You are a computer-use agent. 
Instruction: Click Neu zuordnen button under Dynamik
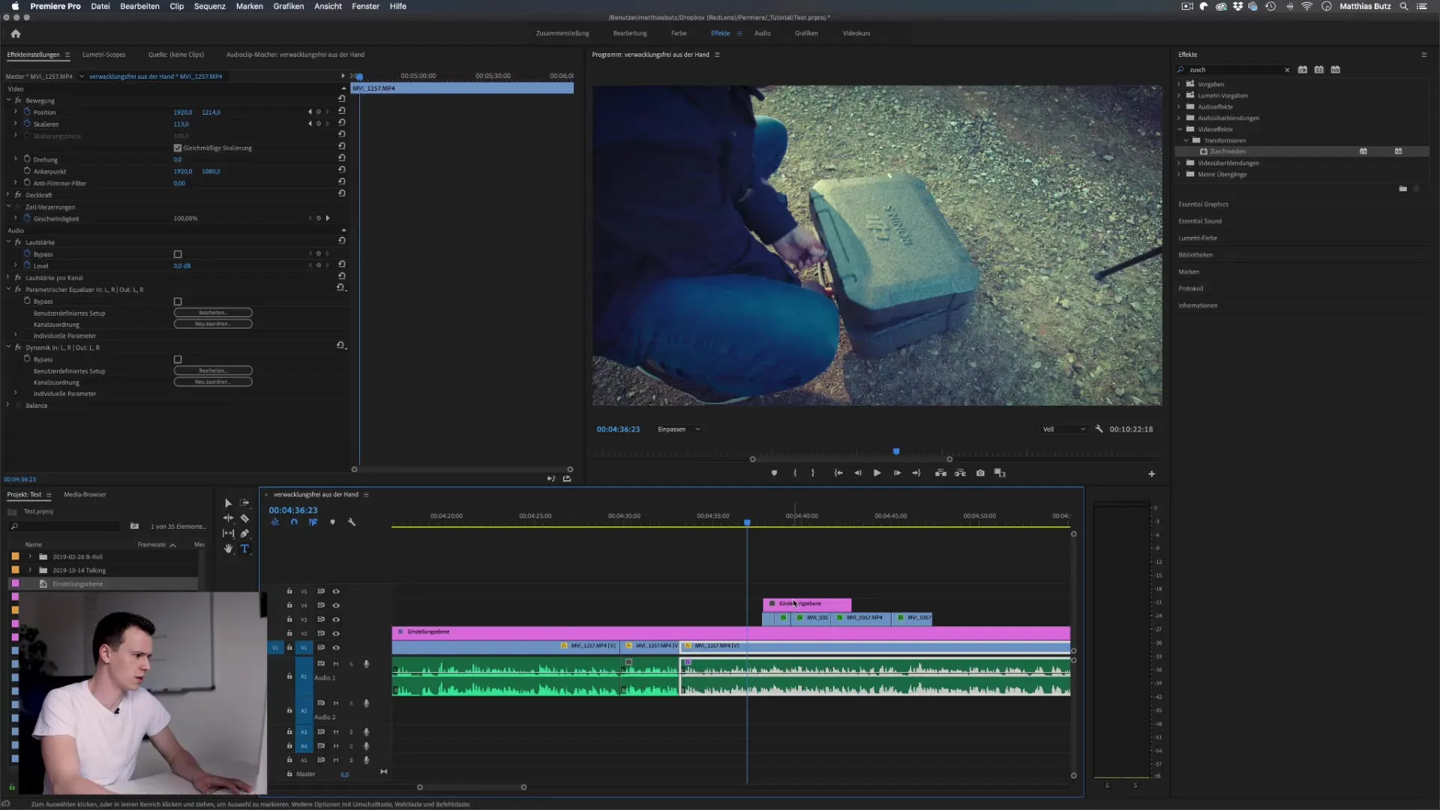[213, 382]
